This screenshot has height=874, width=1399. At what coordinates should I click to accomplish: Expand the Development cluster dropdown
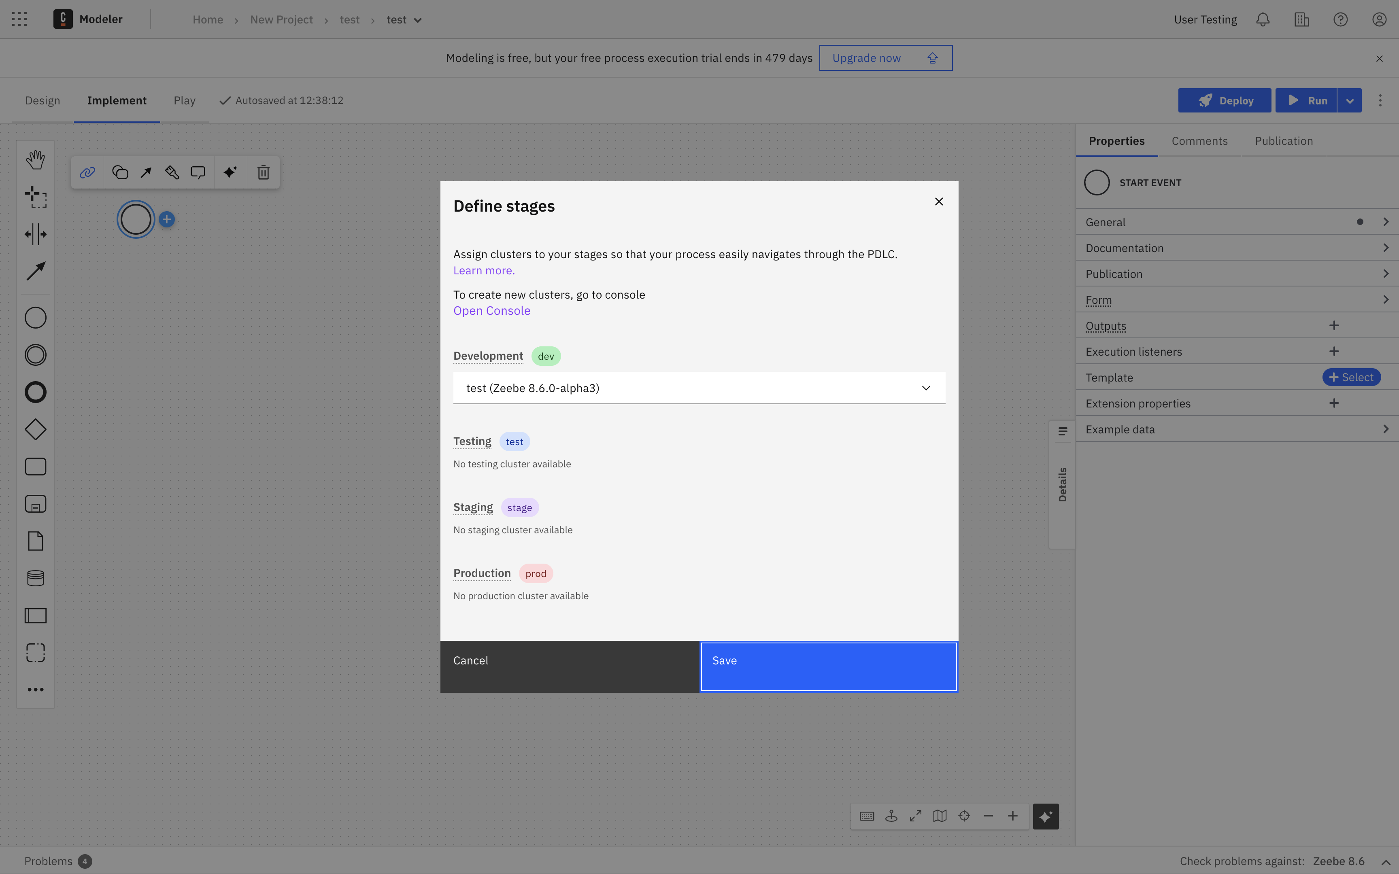point(926,388)
